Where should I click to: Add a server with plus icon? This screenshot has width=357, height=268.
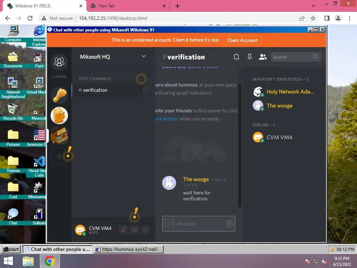[x=59, y=156]
